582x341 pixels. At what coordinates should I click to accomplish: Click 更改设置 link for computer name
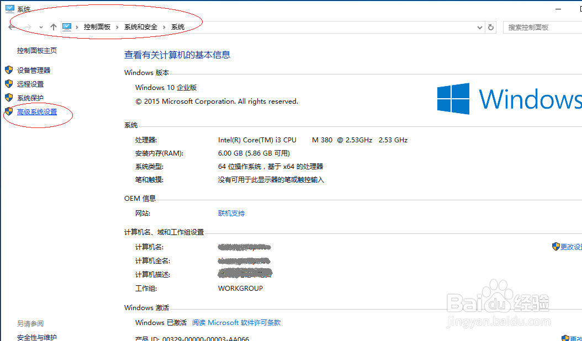pos(571,247)
